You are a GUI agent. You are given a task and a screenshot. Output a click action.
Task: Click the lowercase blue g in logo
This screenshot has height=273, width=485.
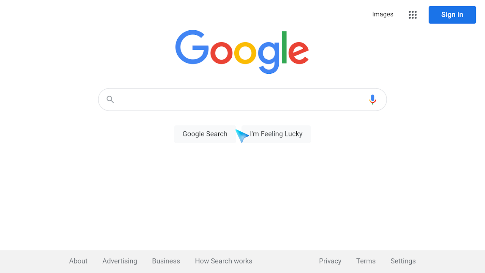269,56
